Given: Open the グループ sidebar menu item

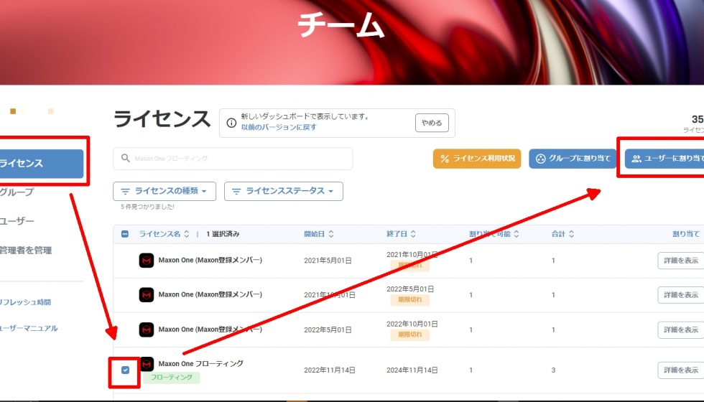Looking at the screenshot, I should [x=17, y=192].
